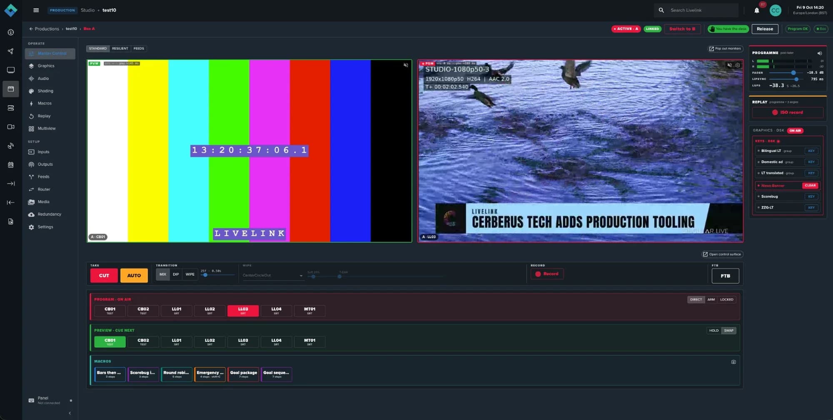The height and width of the screenshot is (420, 833).
Task: Open the hamburger menu in top bar
Action: coord(36,10)
